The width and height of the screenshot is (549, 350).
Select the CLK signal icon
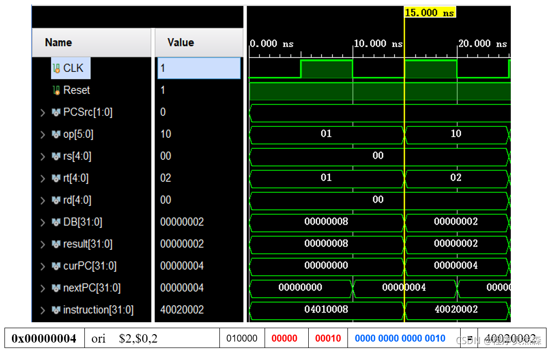[57, 68]
